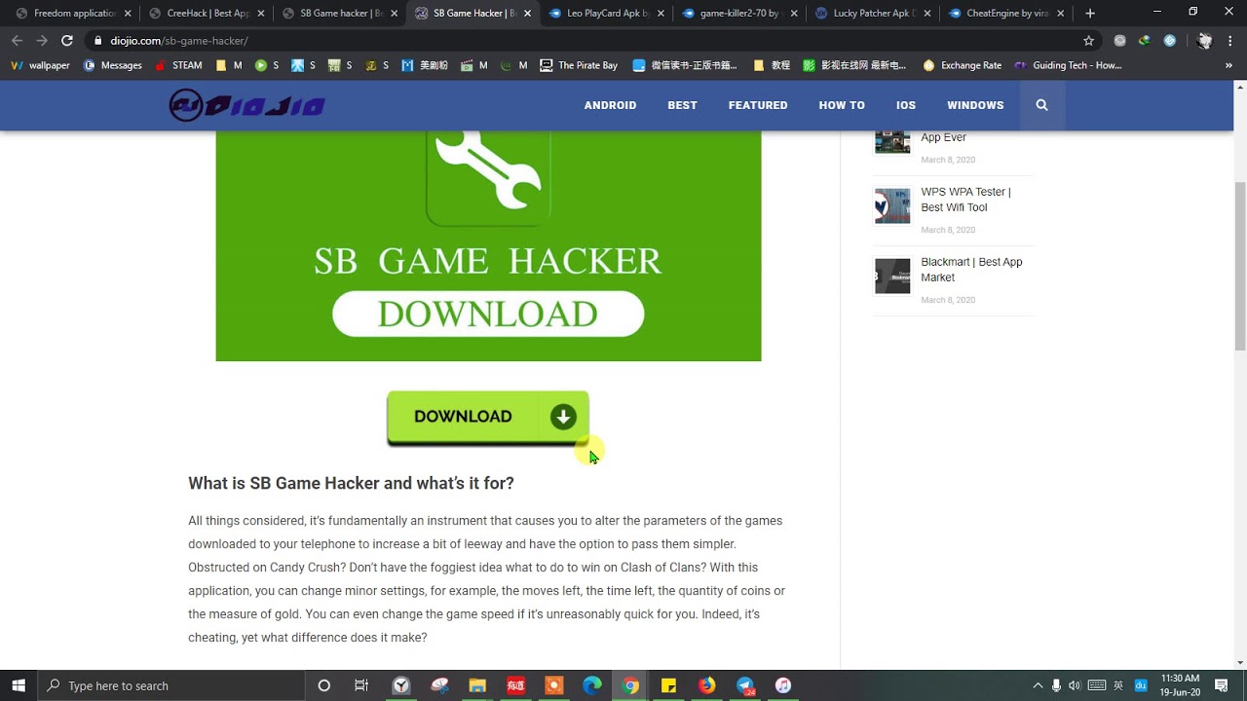
Task: Click the heading 'What is SB Game Hacker'
Action: [351, 483]
